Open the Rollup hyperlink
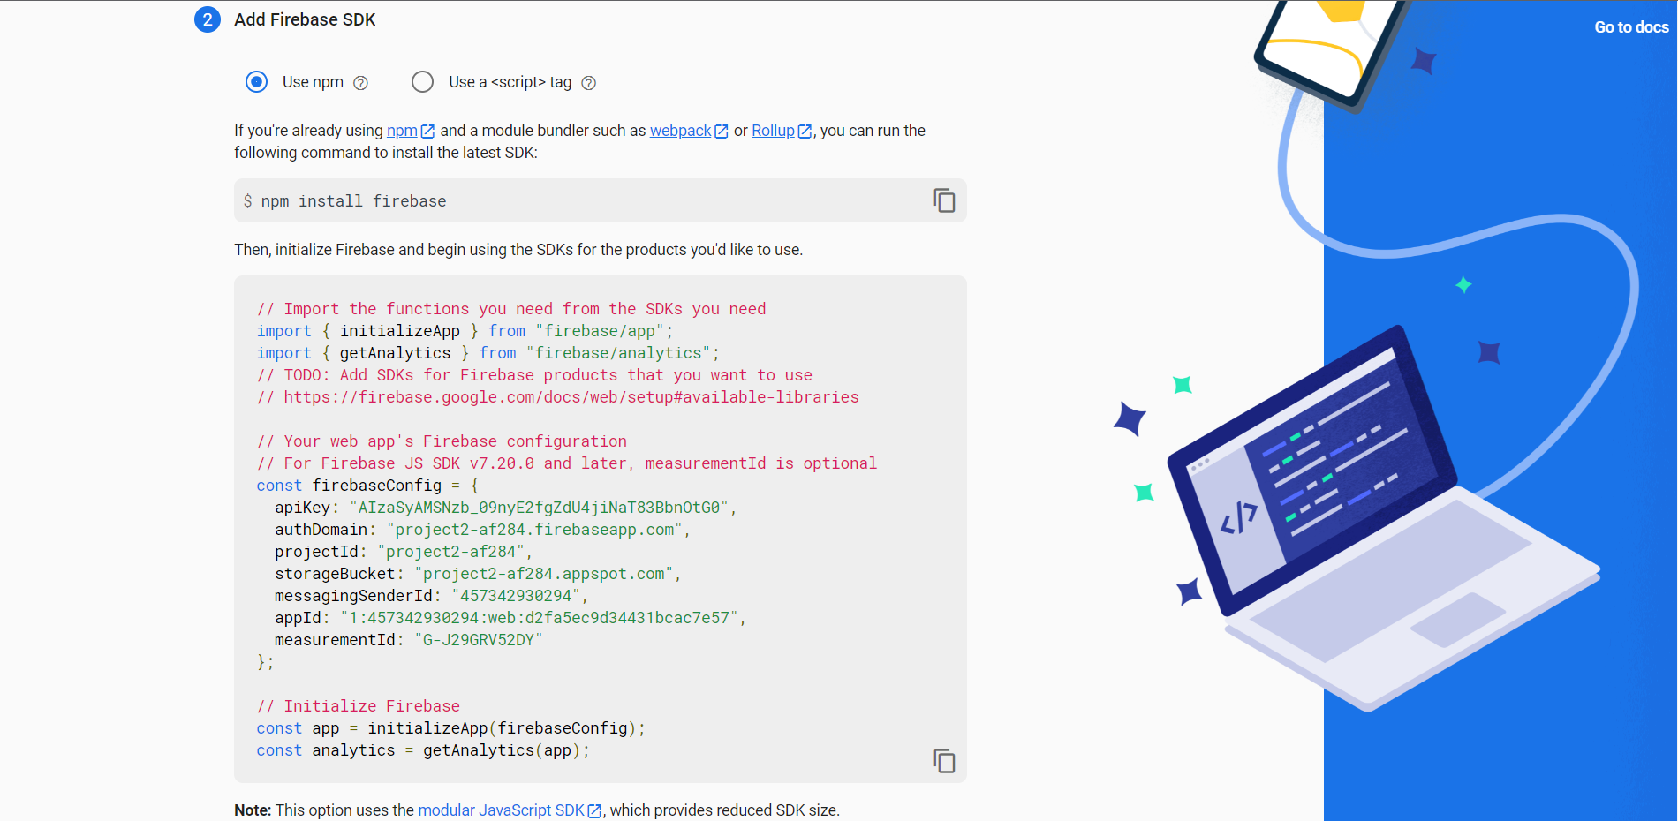This screenshot has width=1678, height=821. coord(773,131)
